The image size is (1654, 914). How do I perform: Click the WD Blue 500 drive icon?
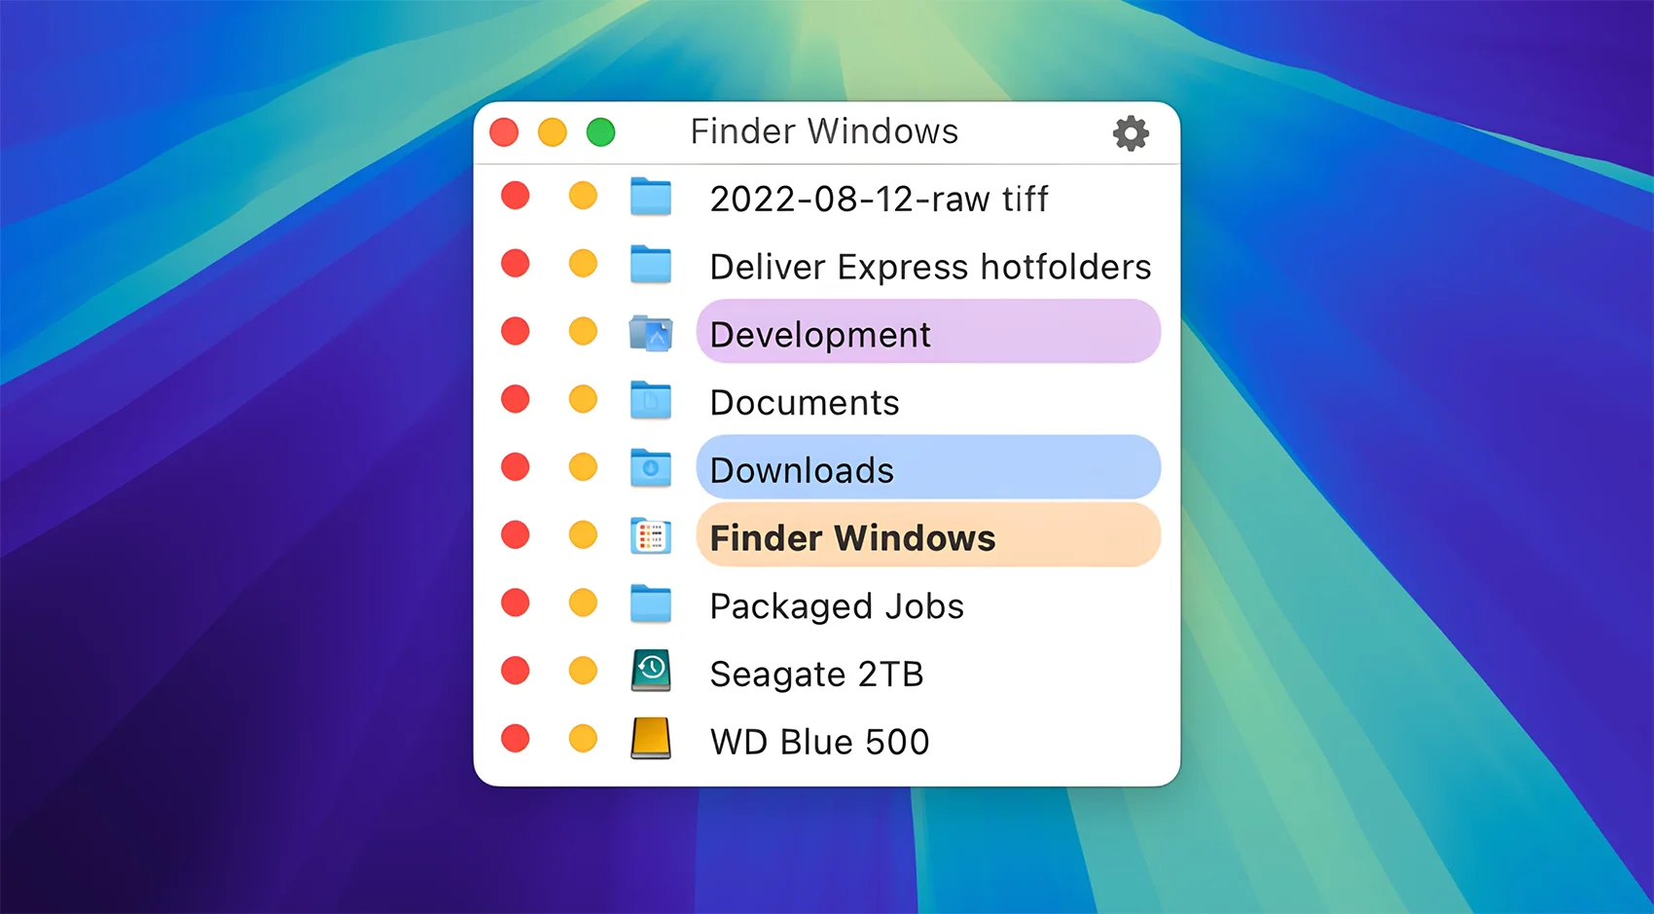click(650, 739)
